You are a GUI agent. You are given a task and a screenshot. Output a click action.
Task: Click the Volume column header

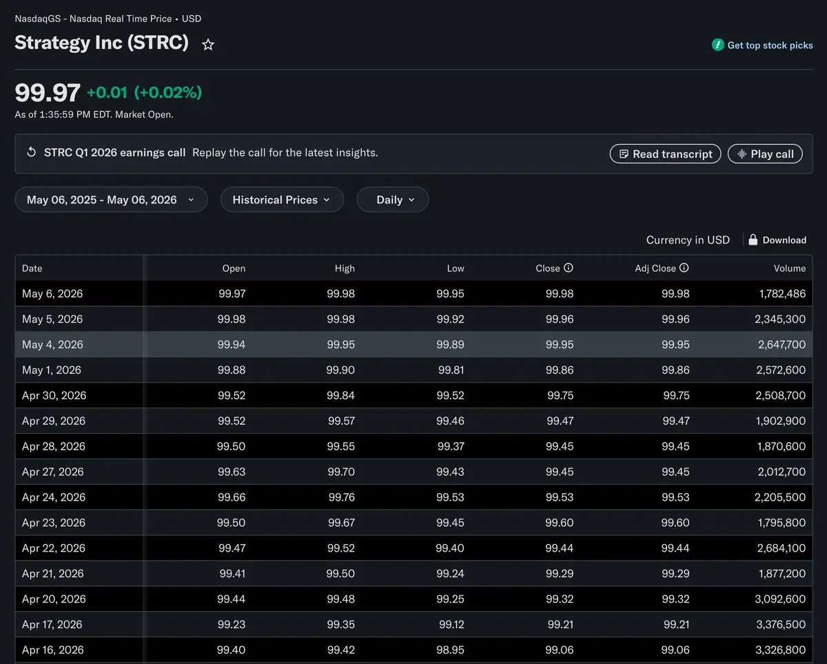(x=789, y=268)
